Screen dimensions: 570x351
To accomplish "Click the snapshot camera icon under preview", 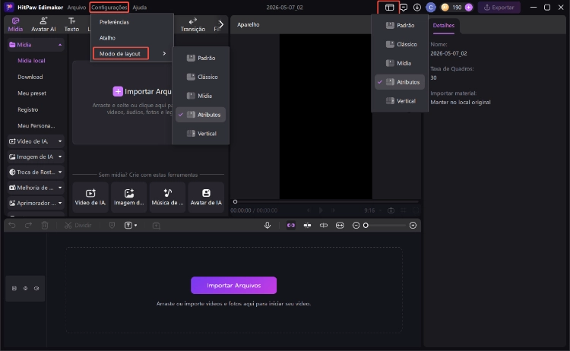I will [x=391, y=210].
